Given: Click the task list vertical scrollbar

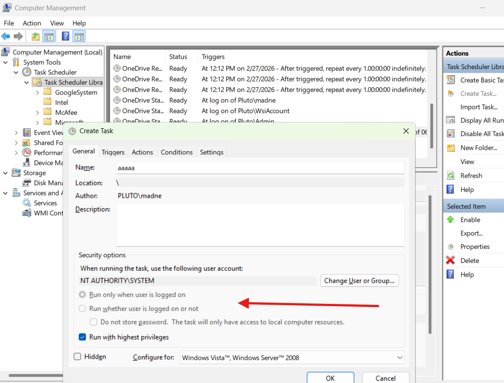Looking at the screenshot, I should coord(432,125).
